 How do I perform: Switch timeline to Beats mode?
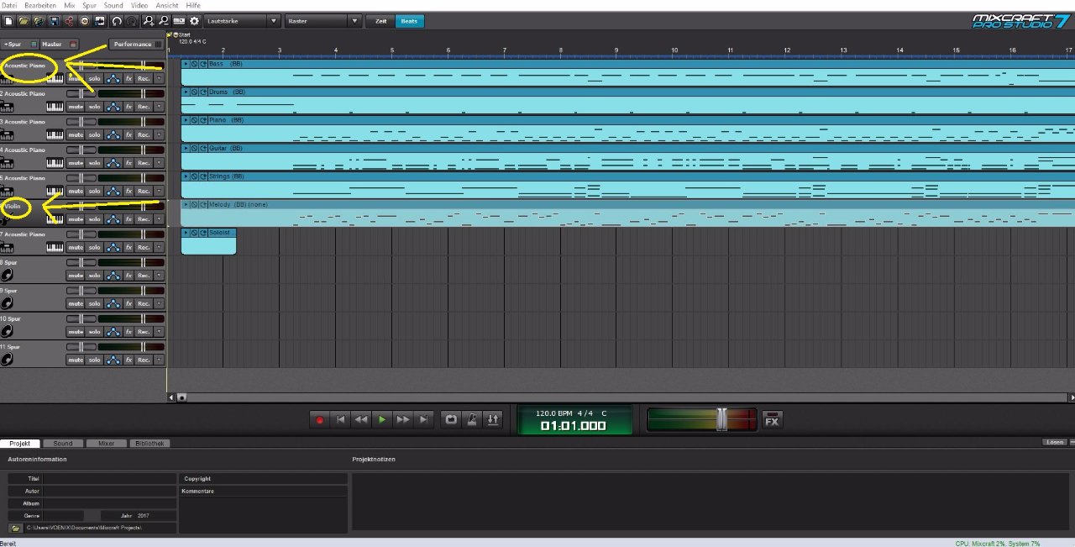pos(409,21)
